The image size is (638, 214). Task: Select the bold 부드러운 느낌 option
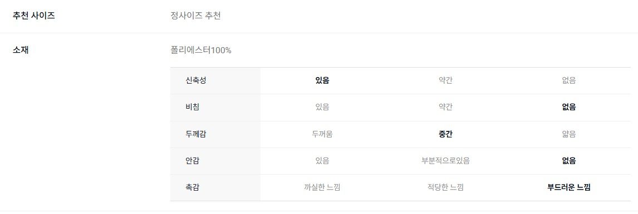tap(569, 187)
